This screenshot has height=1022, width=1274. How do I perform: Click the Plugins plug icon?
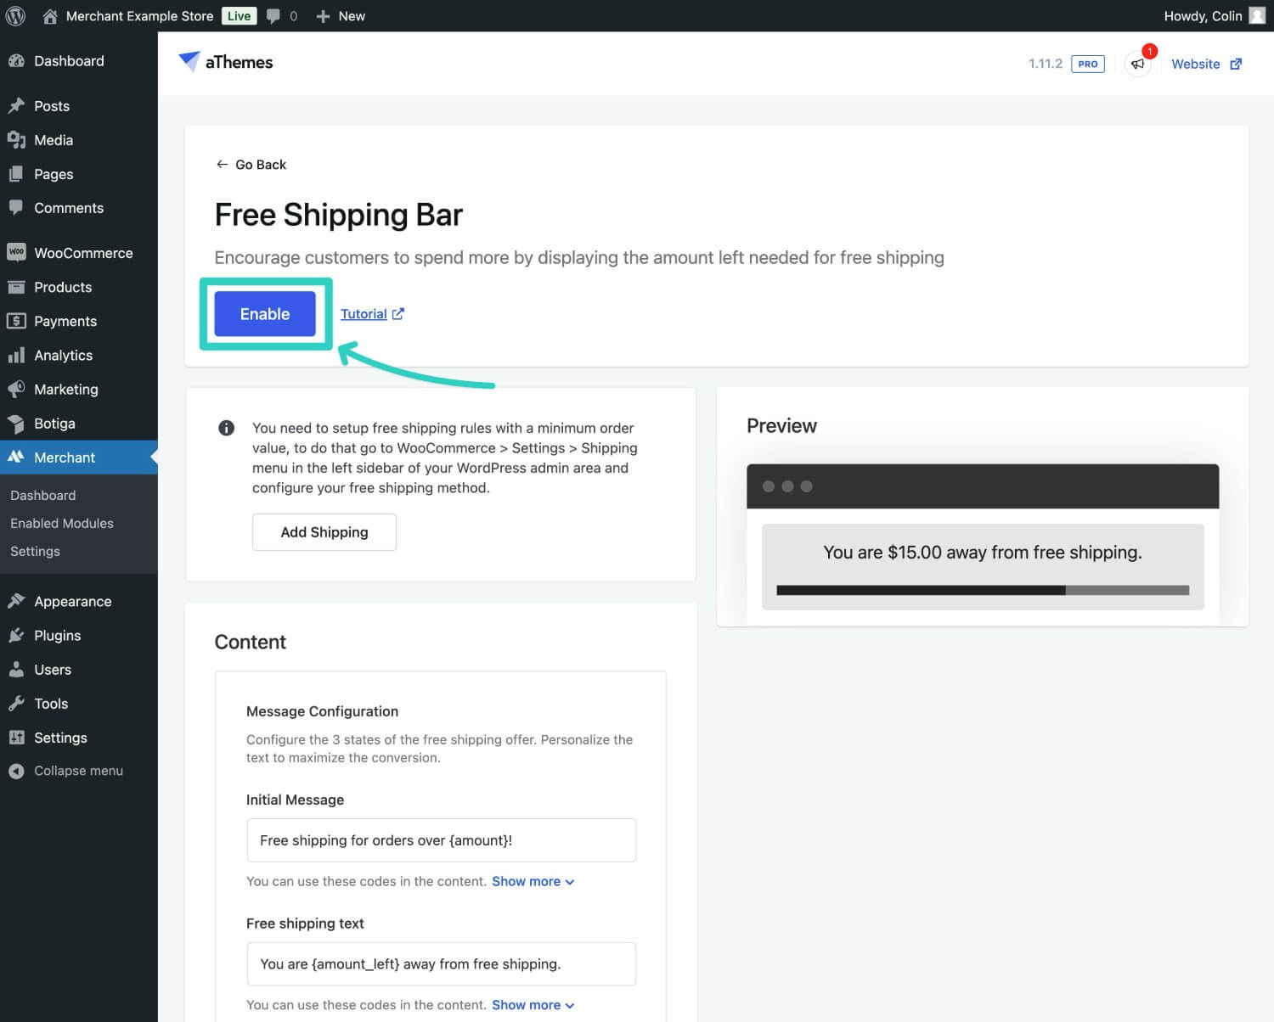16,635
